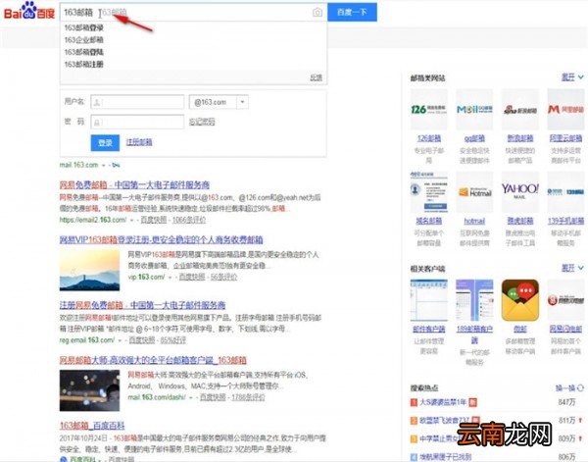The image size is (588, 462).
Task: Open result 网易免费邮箱 中国第一大电子邮件服务商
Action: [134, 185]
